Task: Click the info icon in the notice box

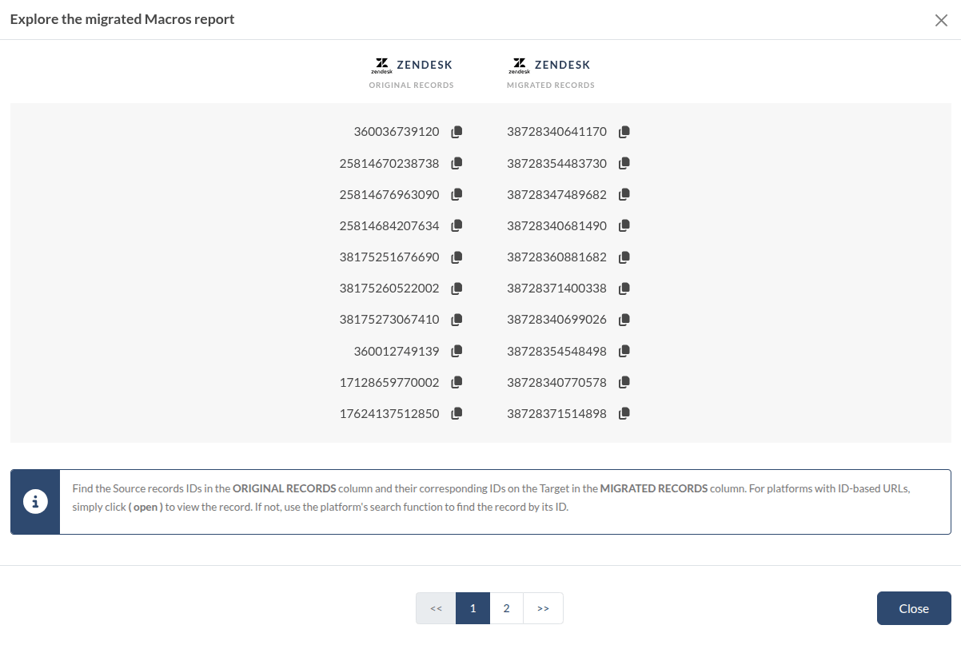Action: point(35,502)
